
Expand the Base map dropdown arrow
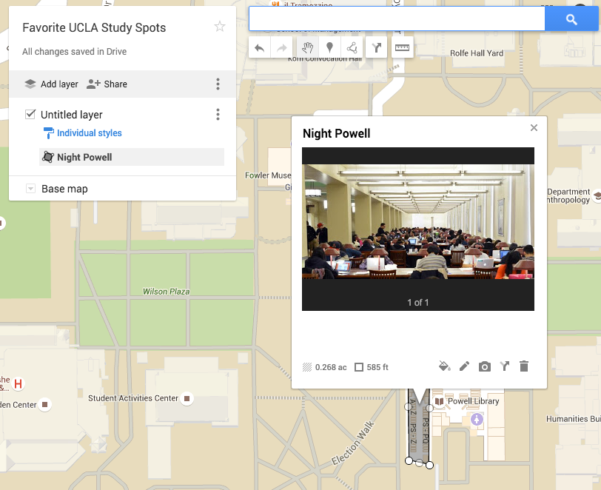(30, 189)
